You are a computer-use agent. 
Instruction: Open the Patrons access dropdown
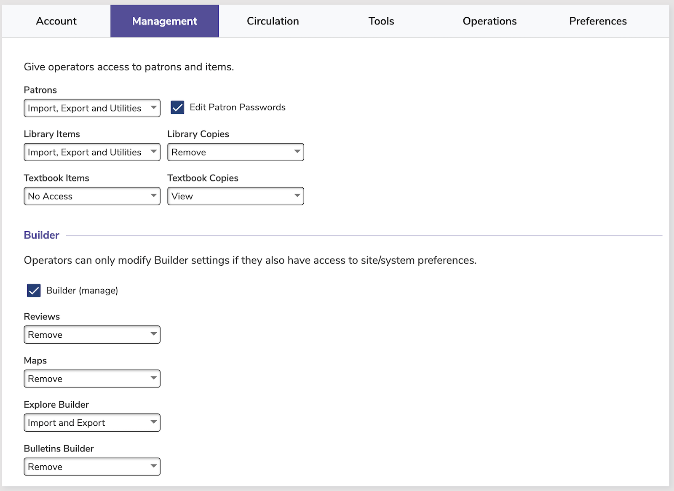click(92, 108)
